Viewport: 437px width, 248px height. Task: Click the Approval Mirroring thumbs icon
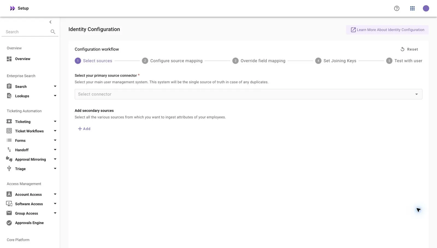(x=9, y=159)
